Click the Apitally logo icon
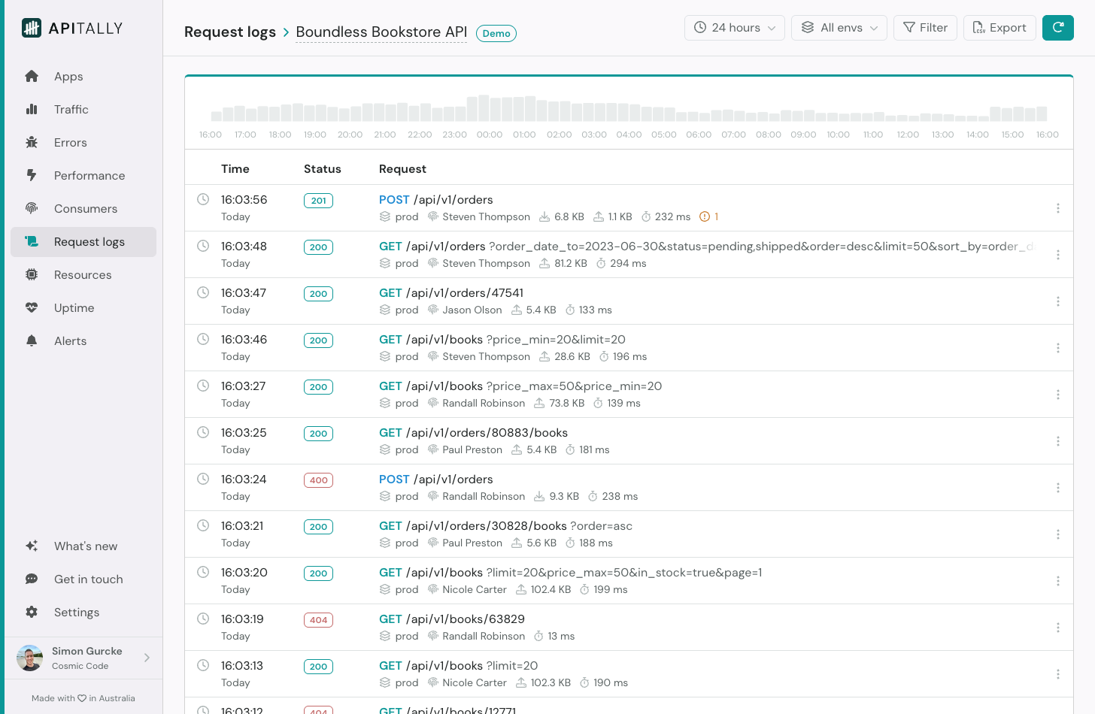1095x714 pixels. pos(32,29)
